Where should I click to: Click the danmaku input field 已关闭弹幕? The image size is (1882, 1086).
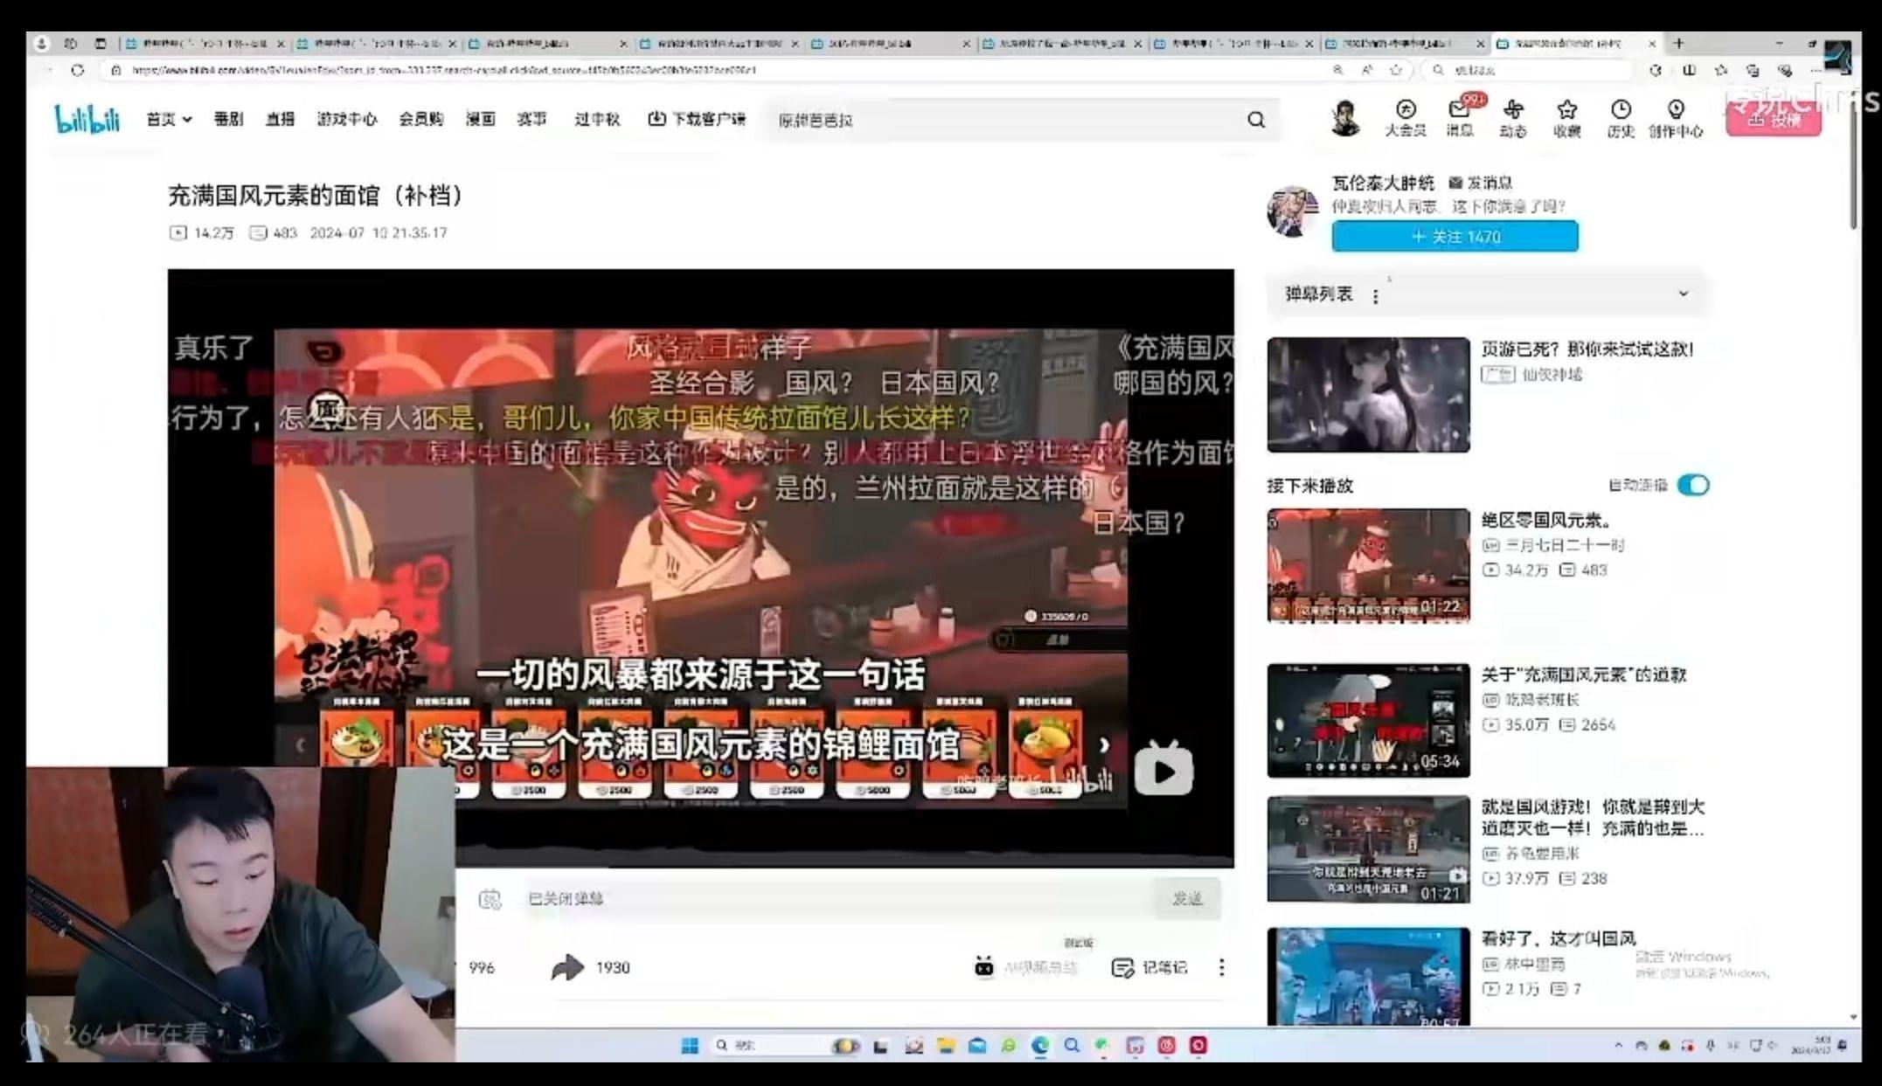click(835, 899)
